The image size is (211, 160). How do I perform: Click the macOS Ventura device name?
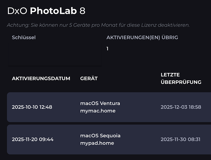[x=100, y=103]
